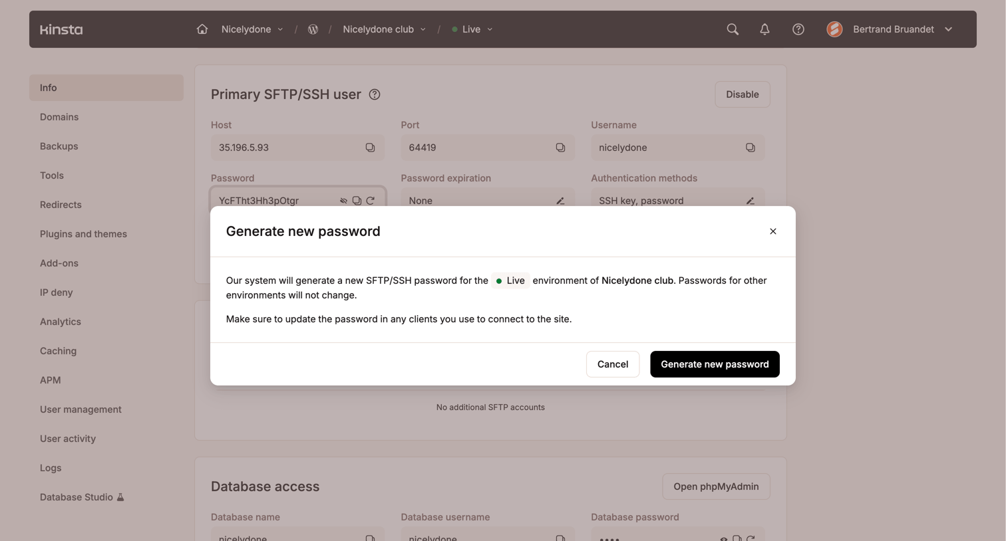Hide the SFTP password
The width and height of the screenshot is (1006, 541).
coord(343,201)
